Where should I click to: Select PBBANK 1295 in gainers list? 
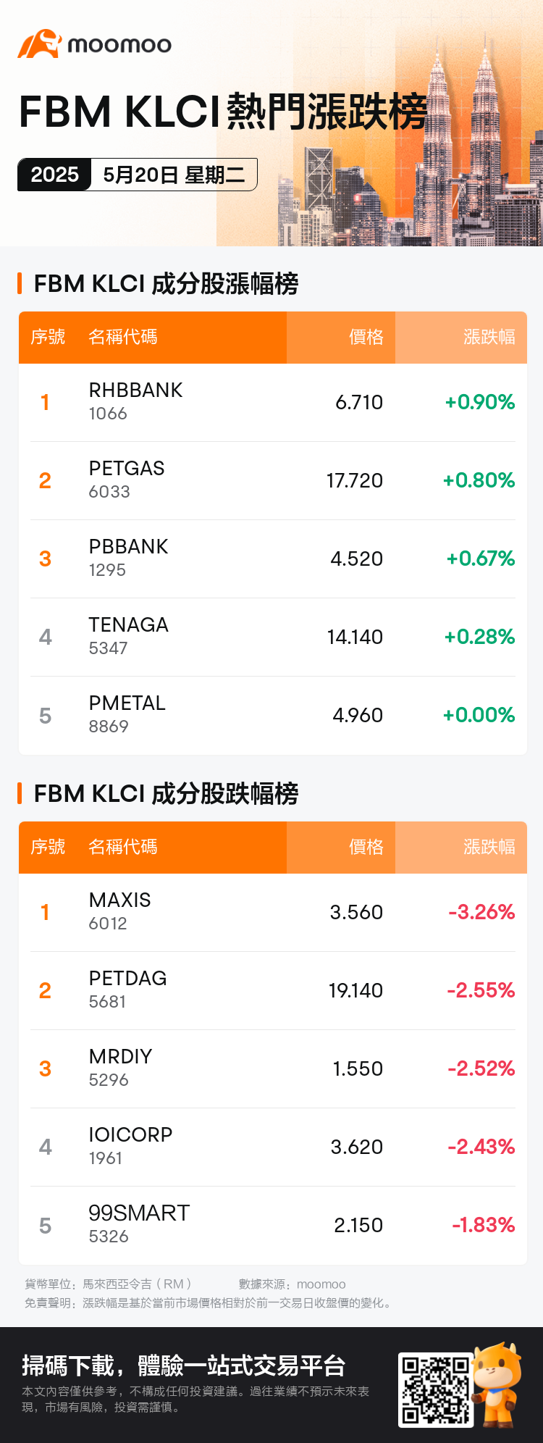tap(273, 559)
